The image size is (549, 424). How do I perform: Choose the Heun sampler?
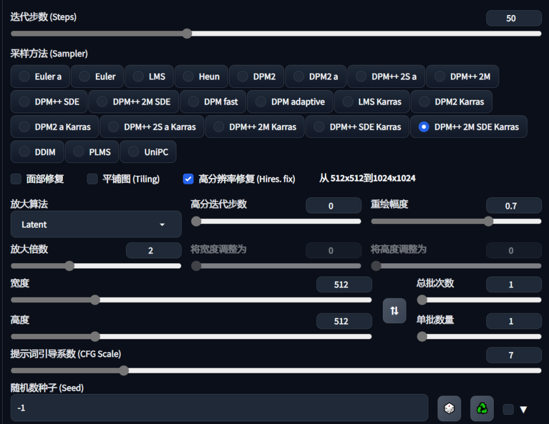pyautogui.click(x=202, y=77)
